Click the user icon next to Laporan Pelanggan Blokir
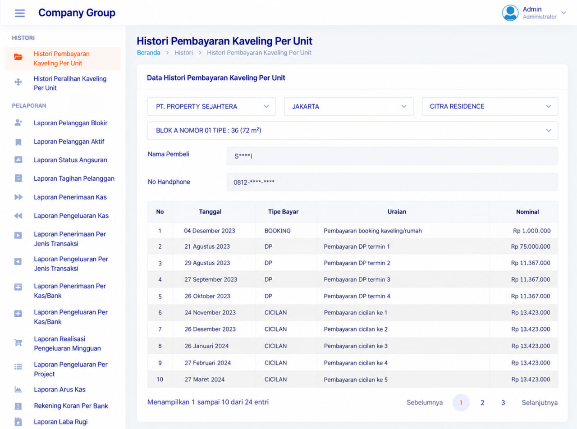 click(x=18, y=123)
